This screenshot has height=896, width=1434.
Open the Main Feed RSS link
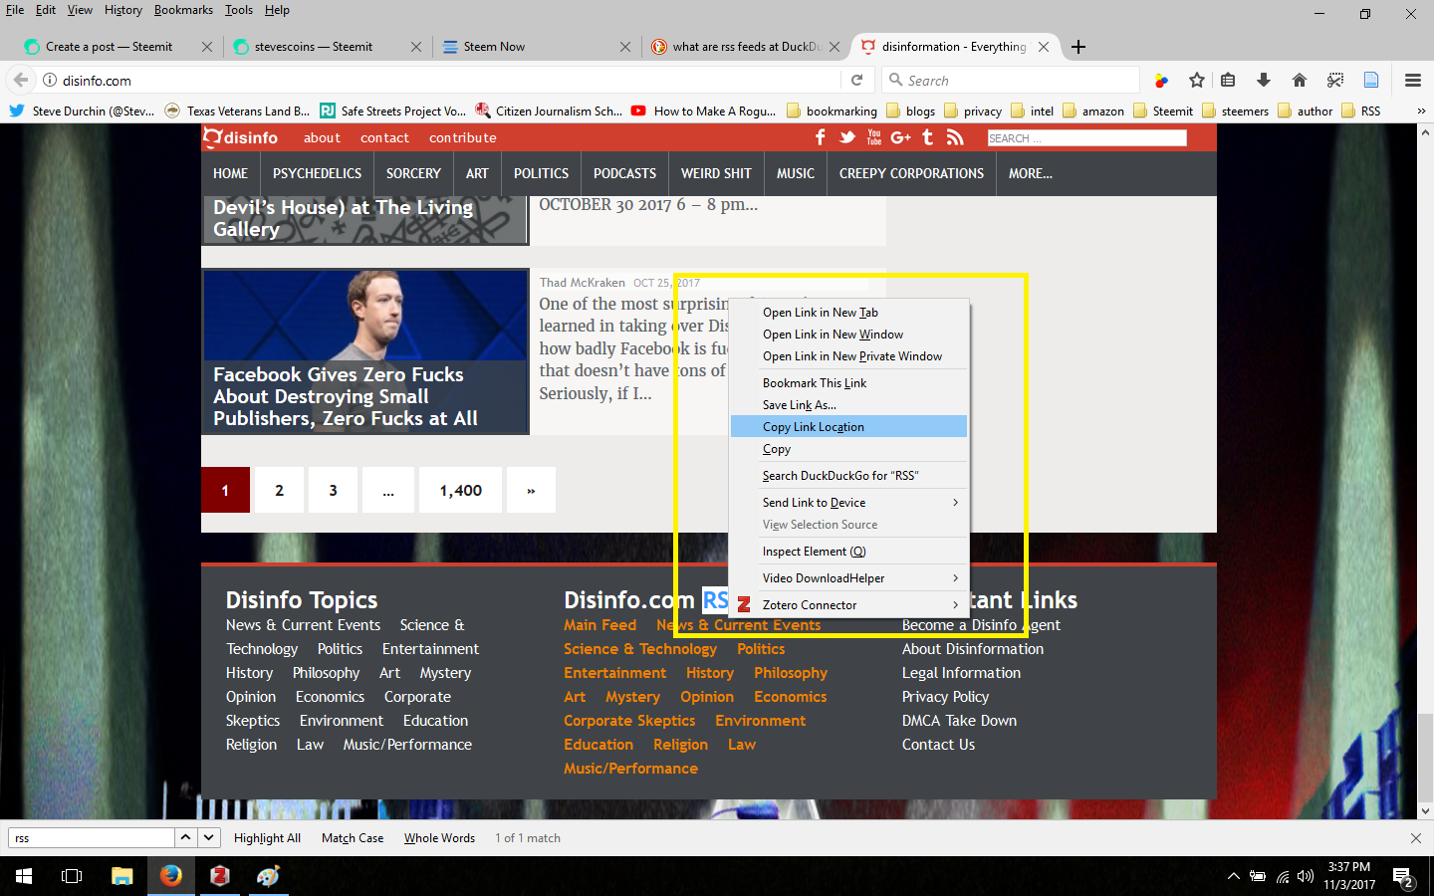tap(599, 625)
